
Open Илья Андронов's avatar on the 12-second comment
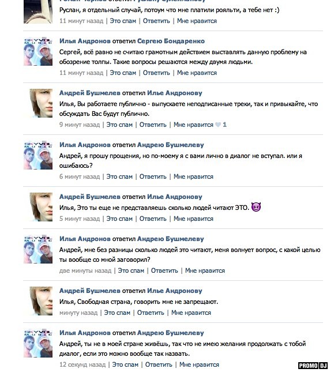pyautogui.click(x=38, y=343)
